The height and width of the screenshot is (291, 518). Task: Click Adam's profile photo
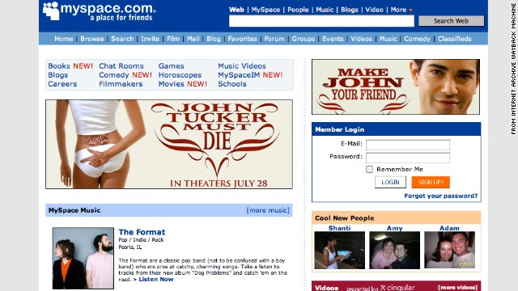450,250
